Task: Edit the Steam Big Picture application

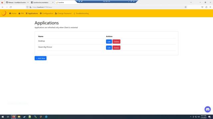Action: (x=109, y=48)
